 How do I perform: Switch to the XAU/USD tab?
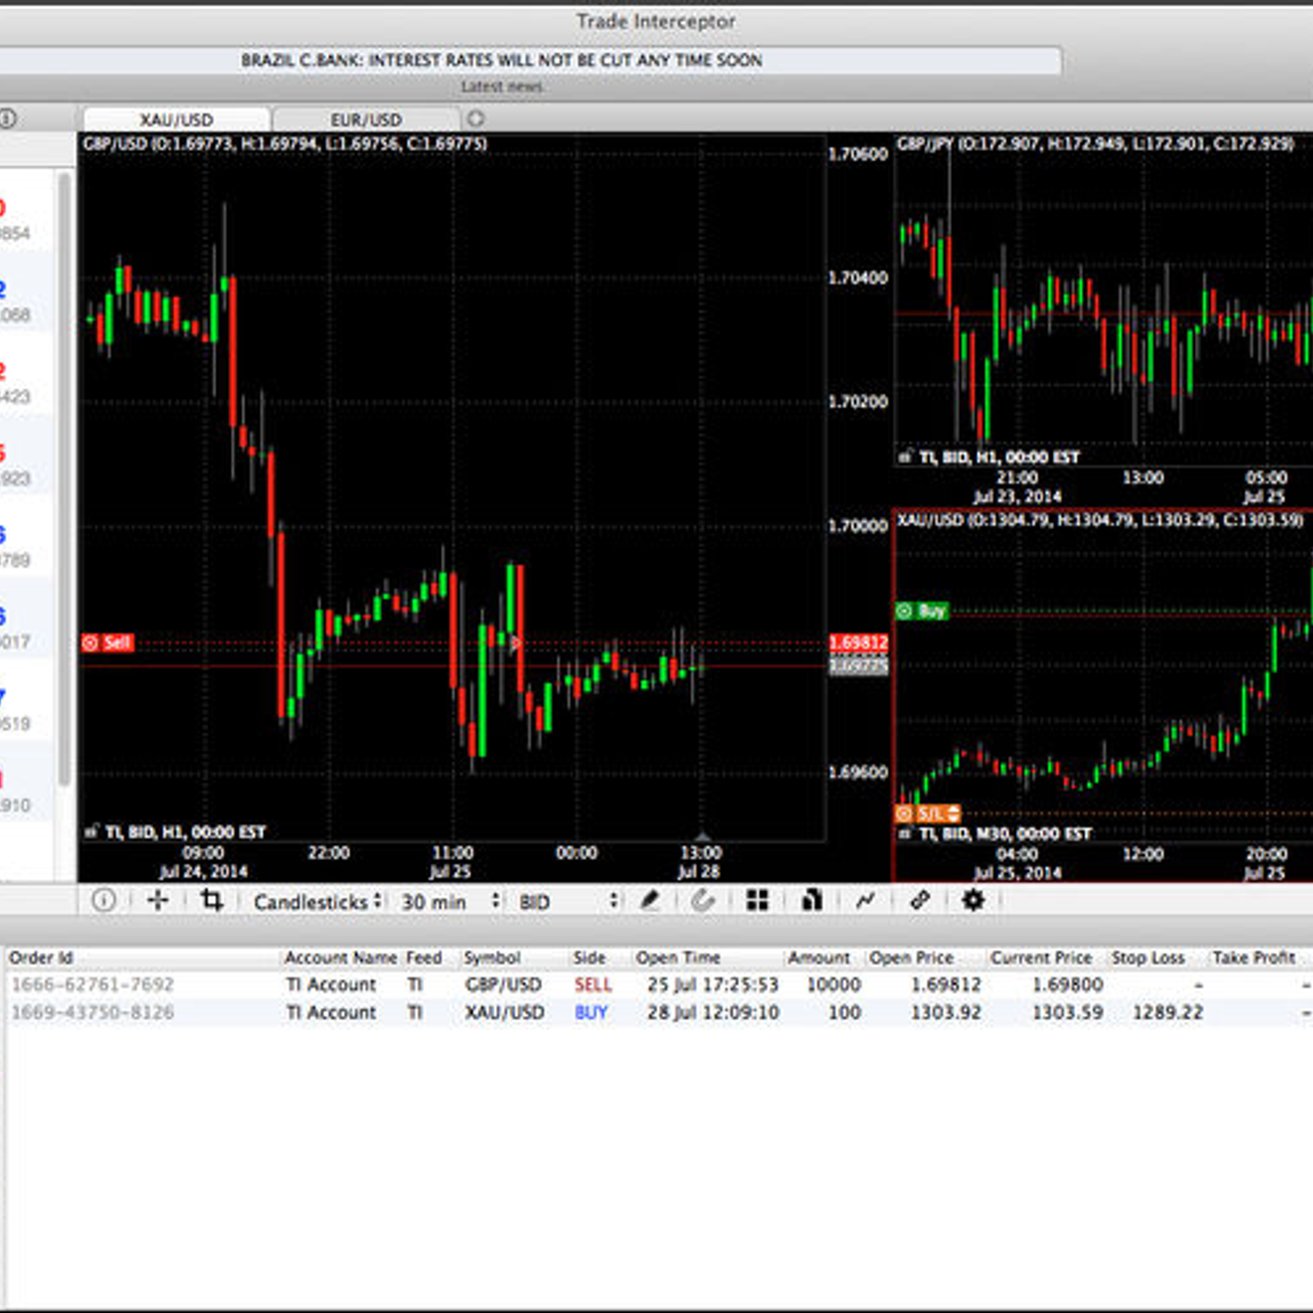(x=176, y=120)
